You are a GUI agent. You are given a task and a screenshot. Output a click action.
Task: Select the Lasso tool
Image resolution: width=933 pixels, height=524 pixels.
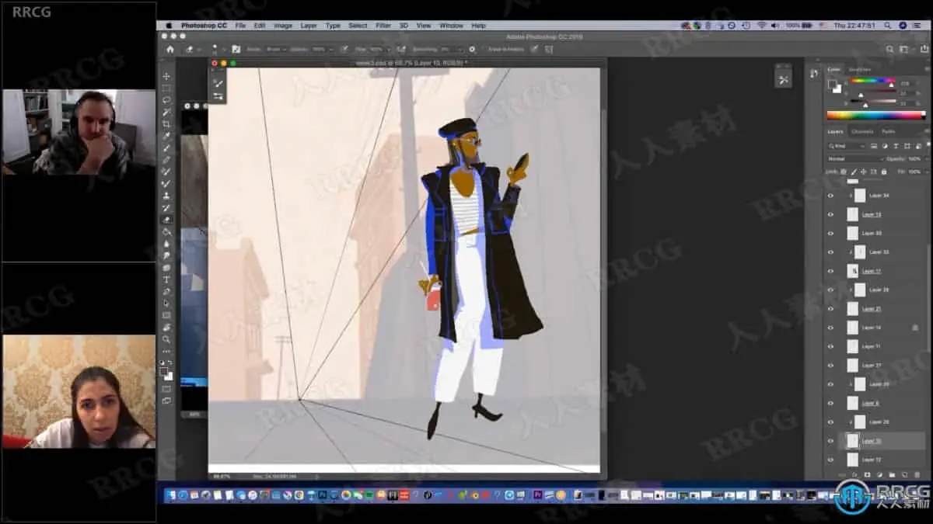pos(166,100)
